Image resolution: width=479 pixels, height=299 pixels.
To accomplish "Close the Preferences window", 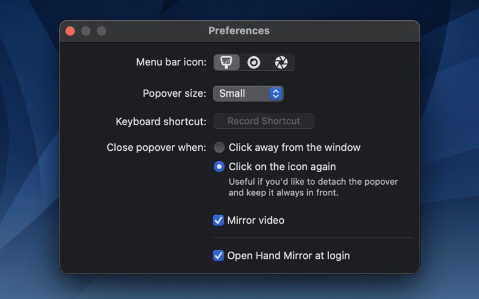I will point(70,31).
